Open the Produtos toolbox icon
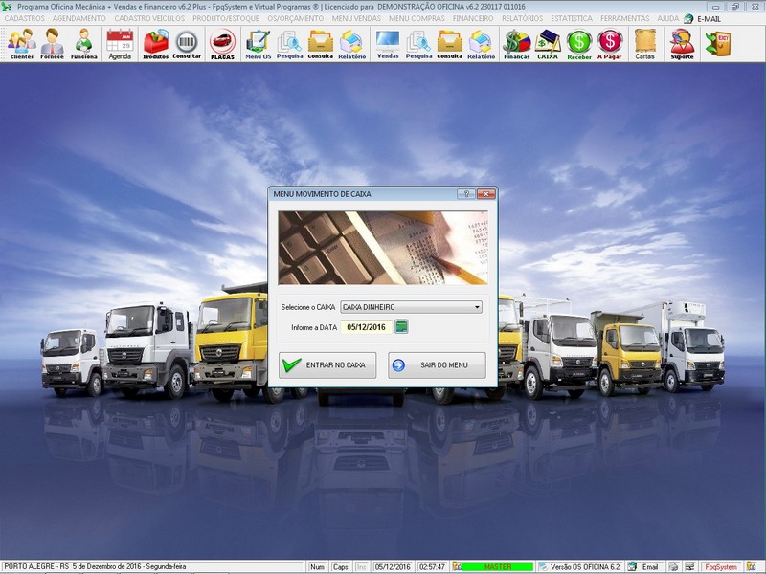Screen dimensions: 766x574 point(155,43)
